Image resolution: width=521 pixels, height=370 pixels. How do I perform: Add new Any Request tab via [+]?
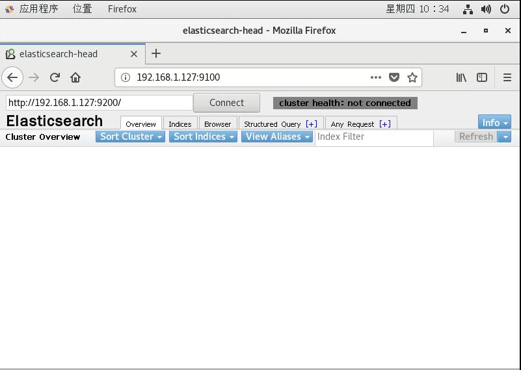pyautogui.click(x=385, y=124)
